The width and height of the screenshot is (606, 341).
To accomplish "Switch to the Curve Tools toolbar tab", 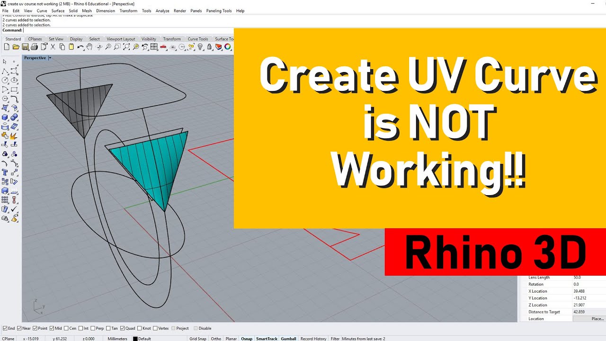I will click(x=198, y=39).
